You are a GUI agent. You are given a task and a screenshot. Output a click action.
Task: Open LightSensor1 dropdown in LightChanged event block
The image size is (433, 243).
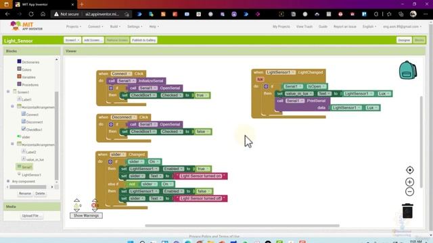281,72
